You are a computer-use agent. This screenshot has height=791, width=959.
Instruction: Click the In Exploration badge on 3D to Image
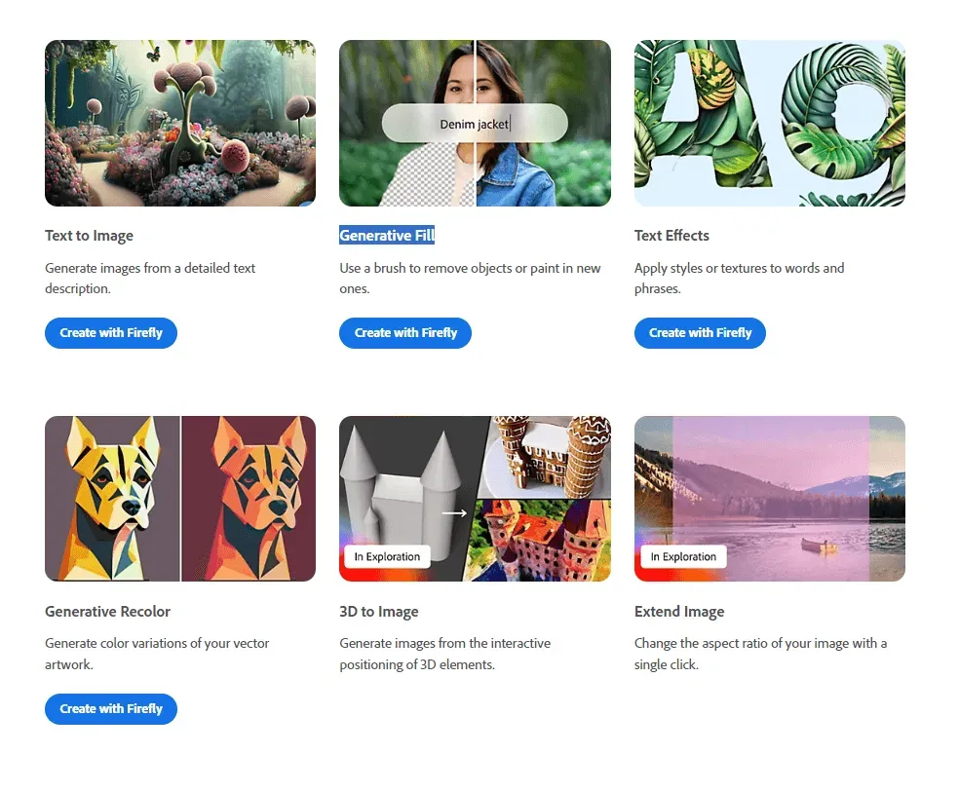[x=387, y=556]
